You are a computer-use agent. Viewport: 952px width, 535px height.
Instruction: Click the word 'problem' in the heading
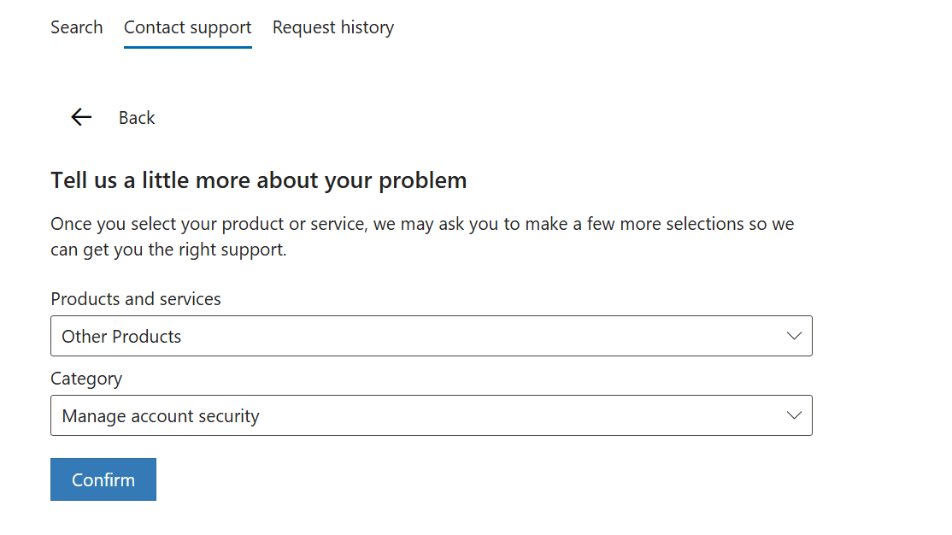point(422,180)
